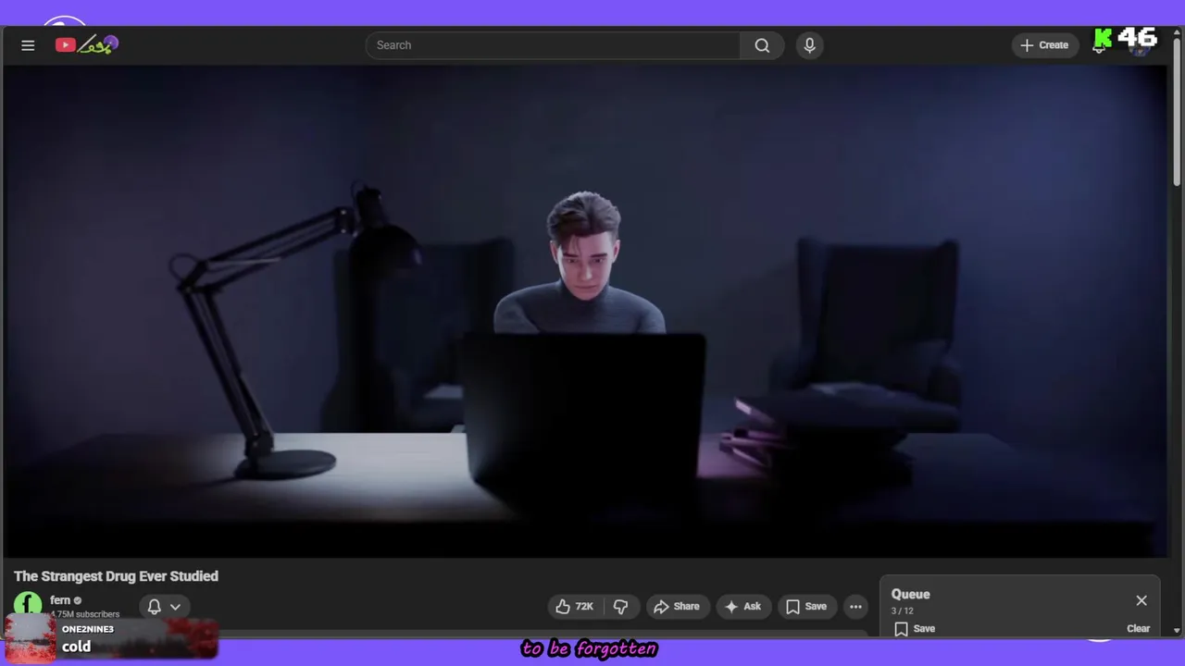Image resolution: width=1185 pixels, height=666 pixels.
Task: Share the video using Share button
Action: [x=677, y=607]
